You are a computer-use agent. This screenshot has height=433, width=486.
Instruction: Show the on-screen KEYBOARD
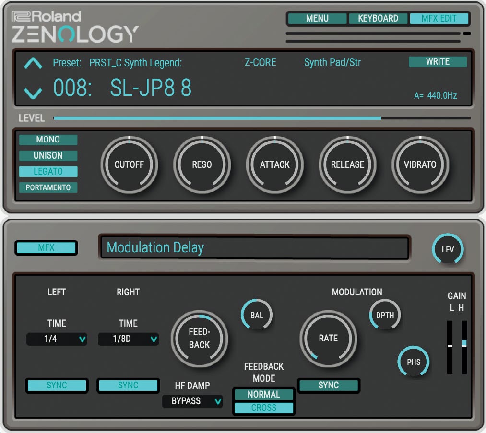(378, 19)
